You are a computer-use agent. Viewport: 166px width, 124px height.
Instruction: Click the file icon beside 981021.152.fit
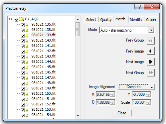[27, 105]
